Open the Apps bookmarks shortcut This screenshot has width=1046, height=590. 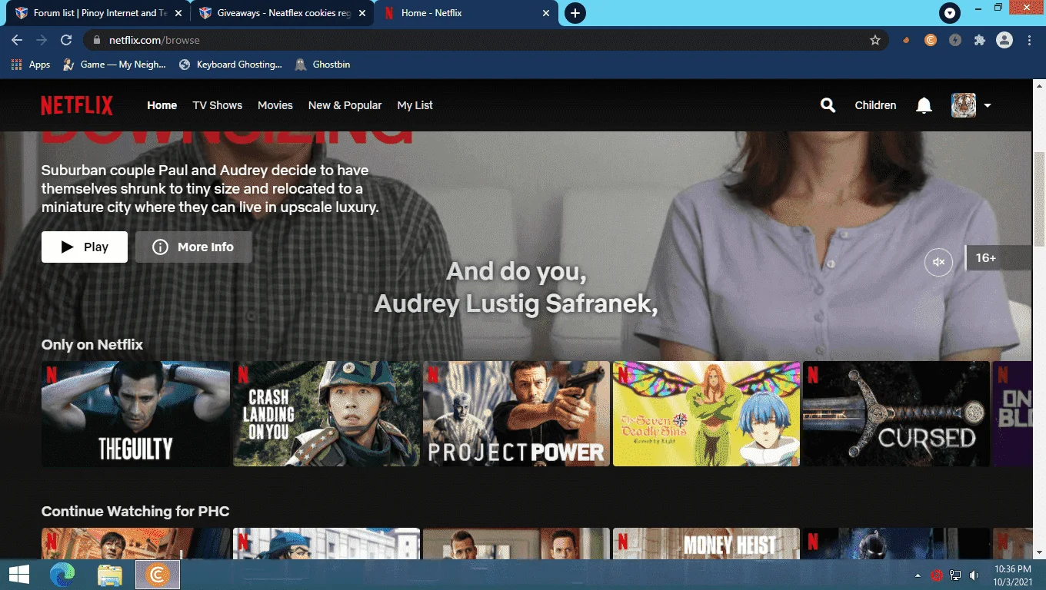pos(31,65)
